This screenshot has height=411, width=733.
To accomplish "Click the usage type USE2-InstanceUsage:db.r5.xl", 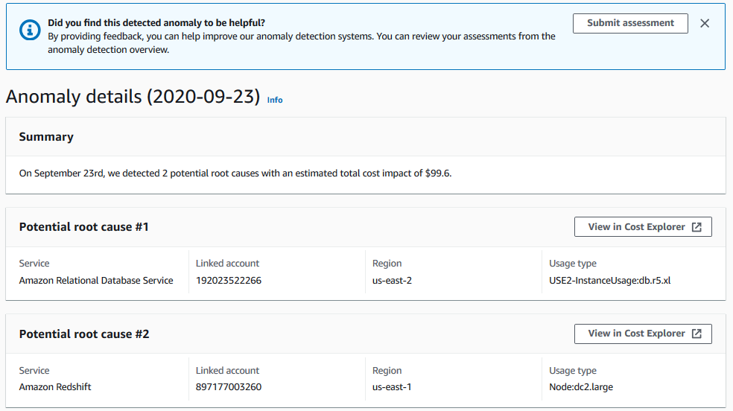I will pyautogui.click(x=609, y=280).
